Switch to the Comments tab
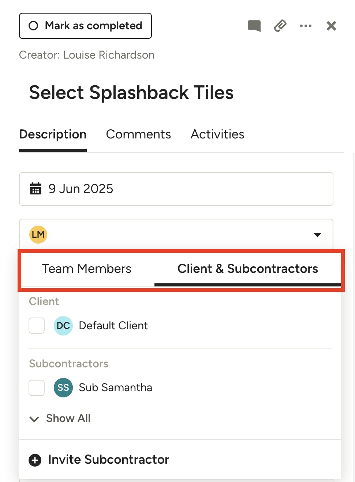This screenshot has width=355, height=482. 138,134
